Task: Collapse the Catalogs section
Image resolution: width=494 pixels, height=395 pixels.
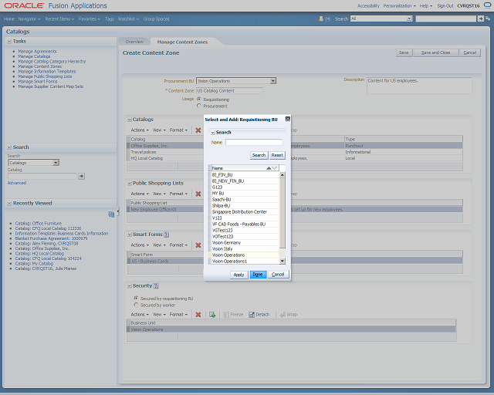Action: [130, 120]
